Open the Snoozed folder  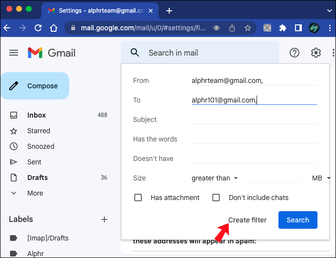click(40, 146)
